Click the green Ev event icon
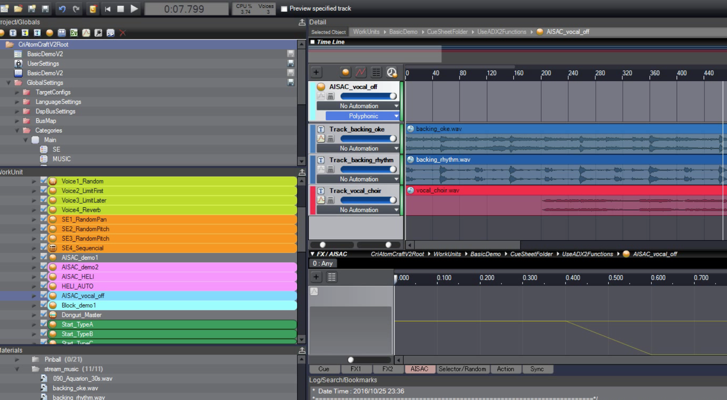This screenshot has width=727, height=400. pyautogui.click(x=74, y=33)
